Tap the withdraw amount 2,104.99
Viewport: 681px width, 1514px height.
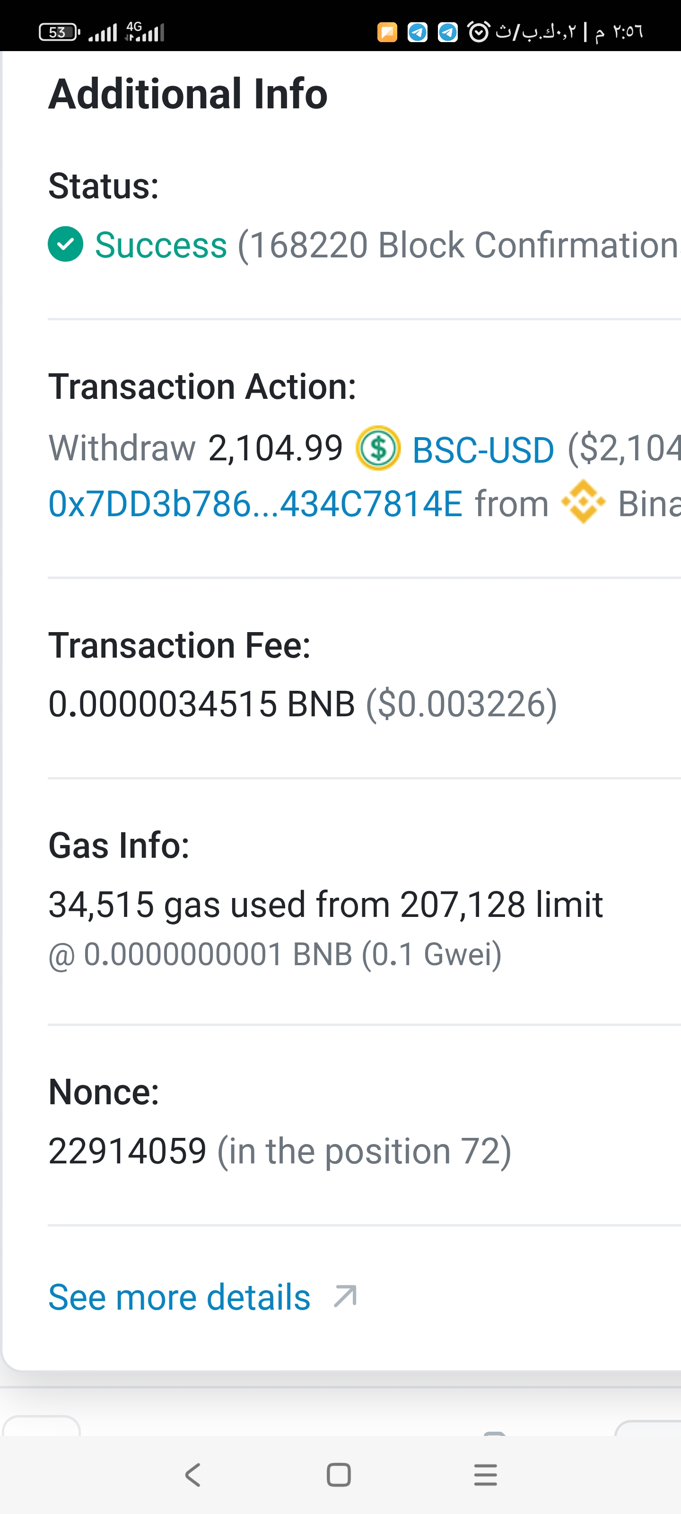coord(275,448)
